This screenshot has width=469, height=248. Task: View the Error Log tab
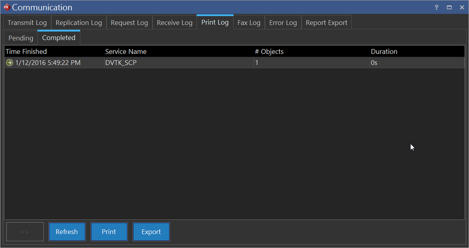pos(283,22)
